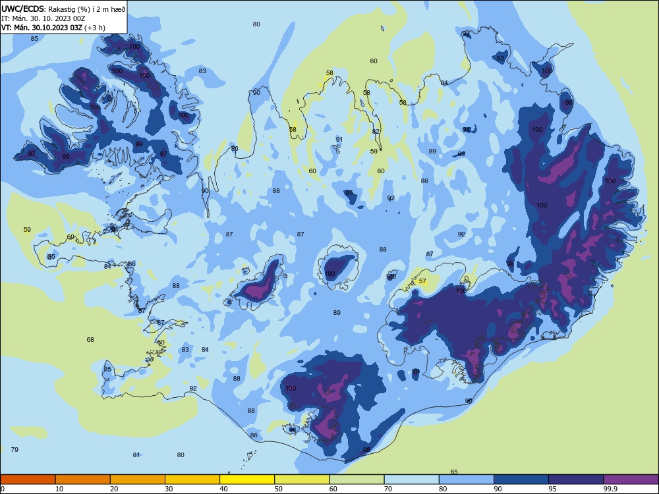The image size is (659, 494).
Task: Select the legend tick label '0'
Action: (3, 489)
